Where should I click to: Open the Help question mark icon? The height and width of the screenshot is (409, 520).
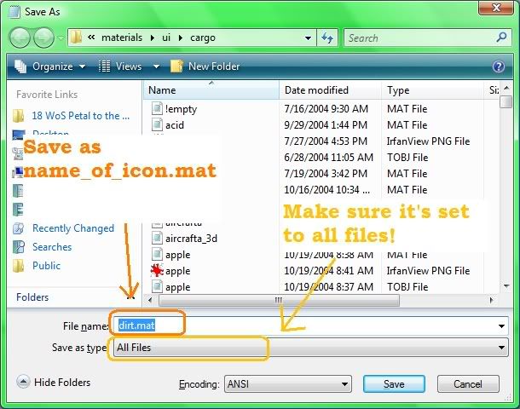(499, 66)
